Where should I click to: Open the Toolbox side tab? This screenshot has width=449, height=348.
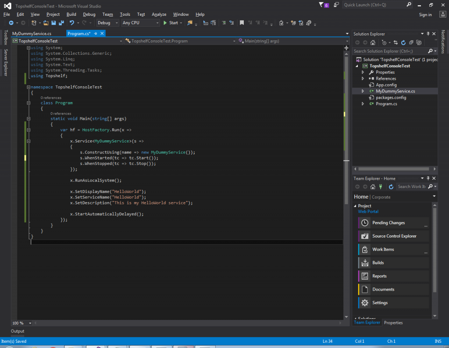6,37
